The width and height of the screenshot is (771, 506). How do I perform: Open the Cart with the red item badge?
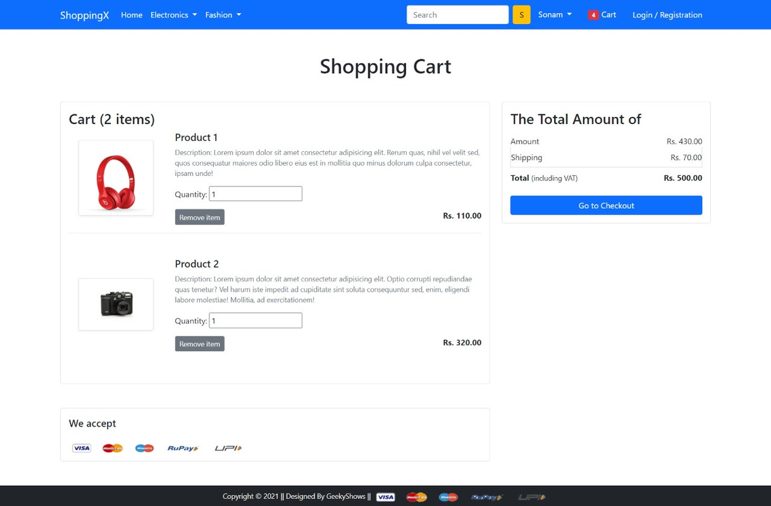point(602,15)
